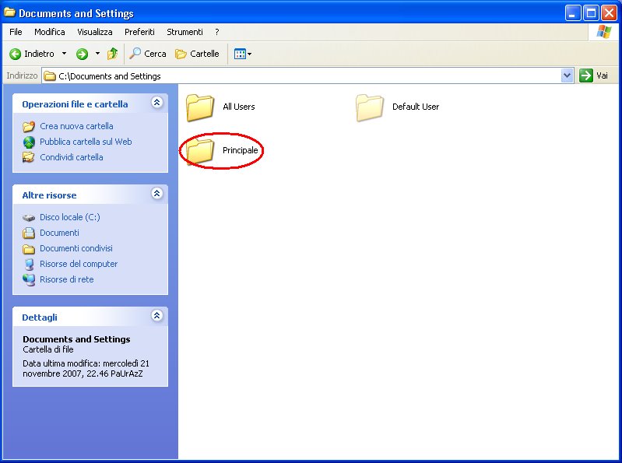Click the network icon for Risorse di rete

pyautogui.click(x=29, y=279)
